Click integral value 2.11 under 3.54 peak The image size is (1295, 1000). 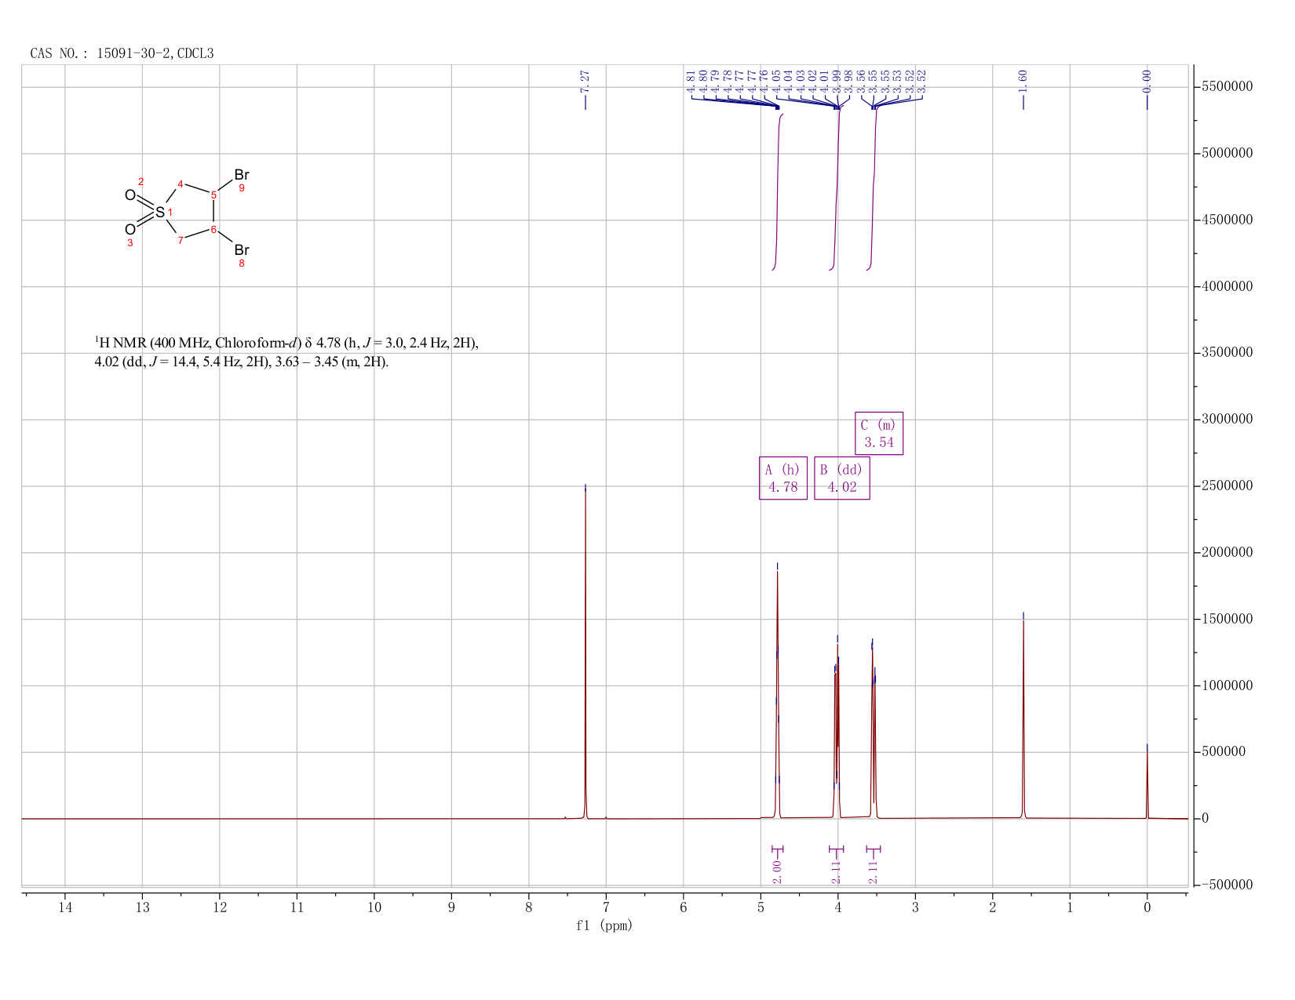coord(874,871)
